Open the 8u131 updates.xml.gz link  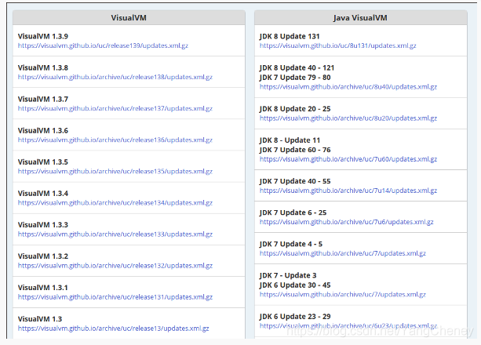[337, 45]
